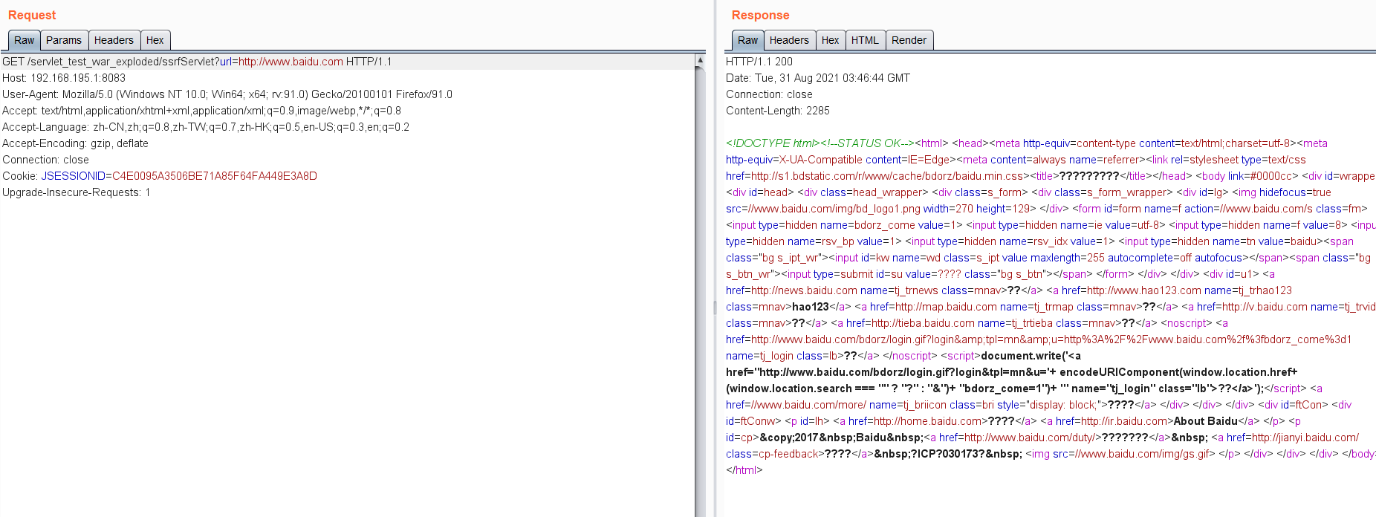Screen dimensions: 1376x517
Task: Click the Accept-Language header line
Action: tap(206, 127)
